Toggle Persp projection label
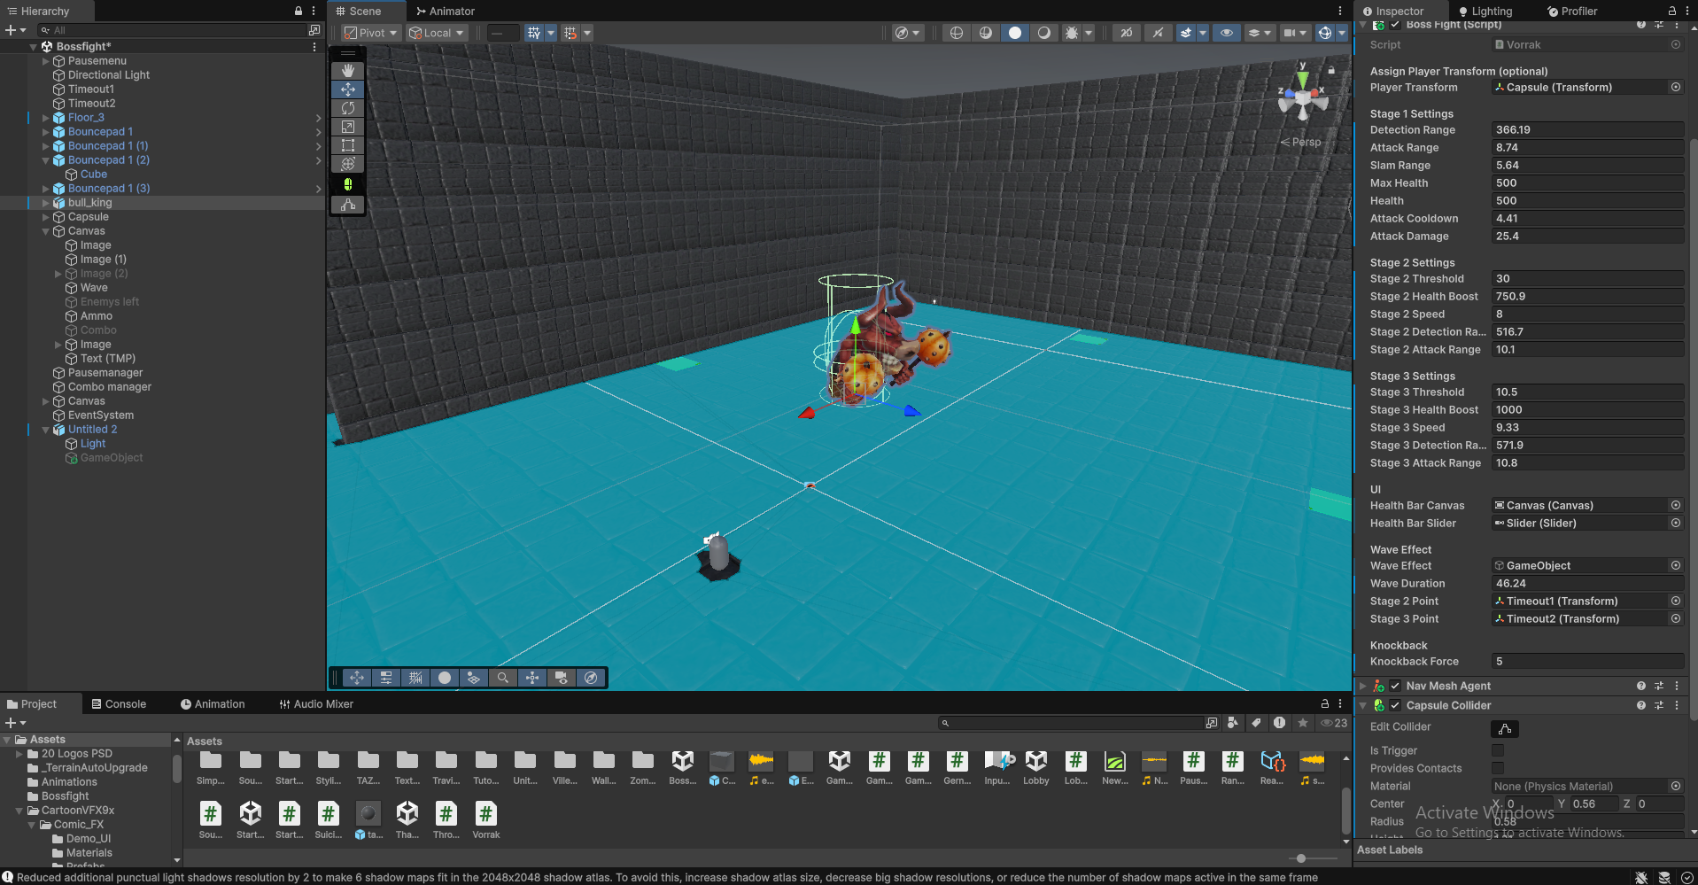1698x885 pixels. [1300, 142]
